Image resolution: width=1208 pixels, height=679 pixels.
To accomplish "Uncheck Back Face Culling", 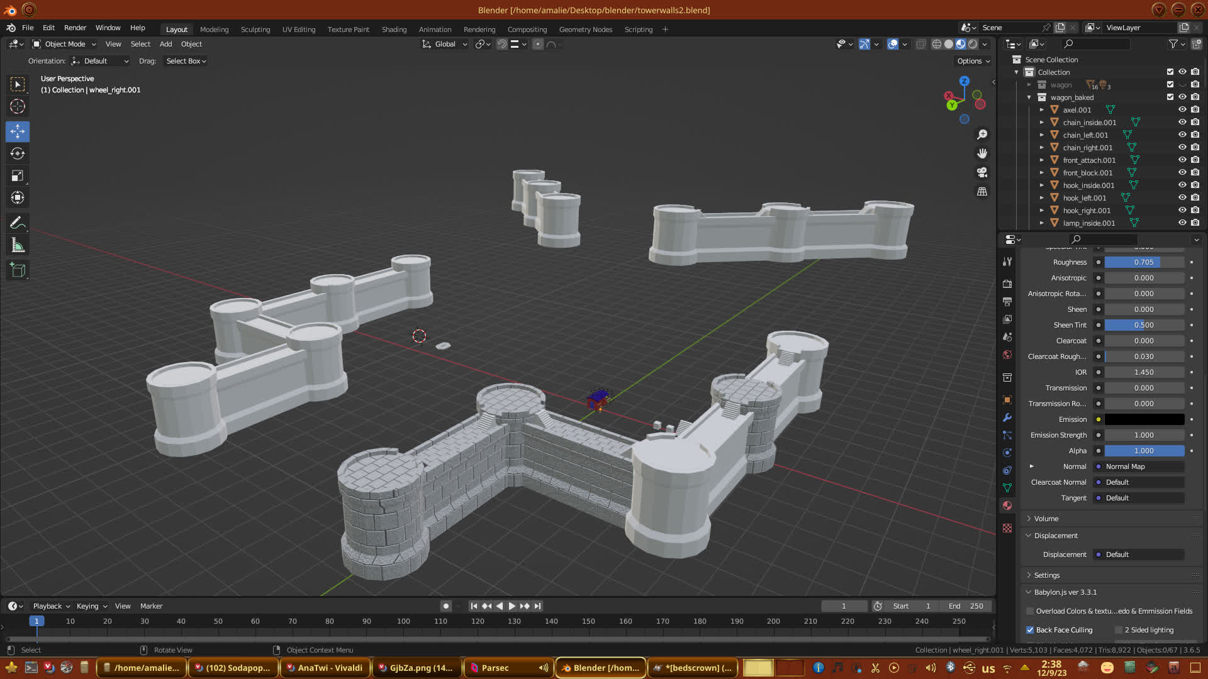I will tap(1030, 630).
